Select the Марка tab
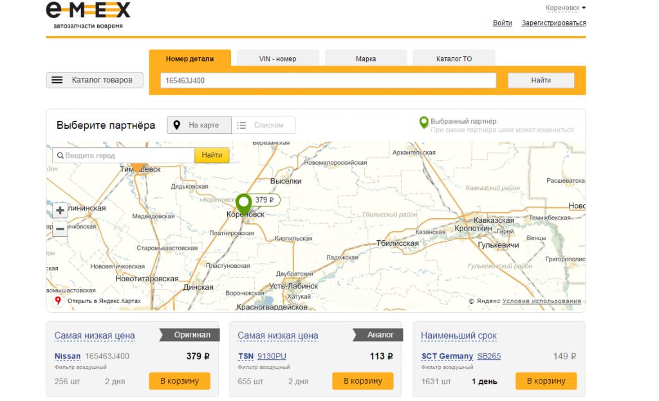 click(x=366, y=59)
